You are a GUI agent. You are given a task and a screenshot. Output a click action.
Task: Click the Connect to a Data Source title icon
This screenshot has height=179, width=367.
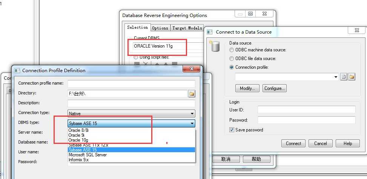(x=210, y=32)
